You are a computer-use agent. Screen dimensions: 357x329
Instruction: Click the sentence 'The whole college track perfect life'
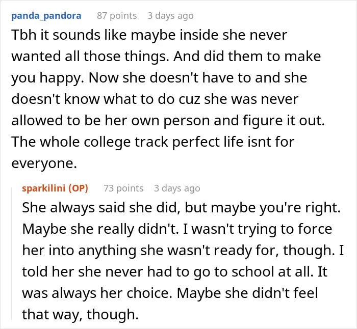[x=153, y=142]
